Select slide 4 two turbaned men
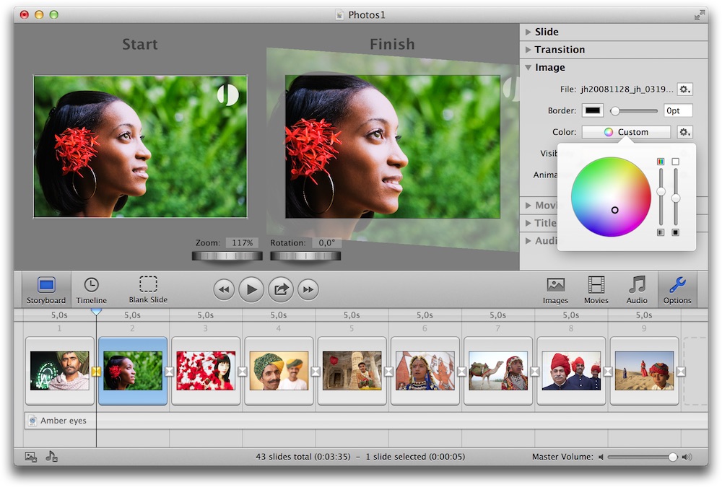 click(279, 371)
